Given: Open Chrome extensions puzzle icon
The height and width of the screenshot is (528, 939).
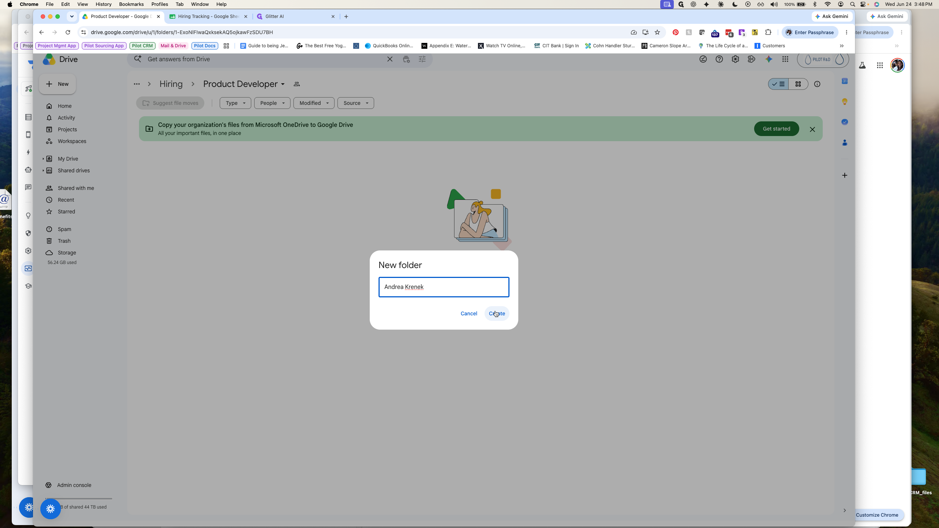Looking at the screenshot, I should coord(768,32).
